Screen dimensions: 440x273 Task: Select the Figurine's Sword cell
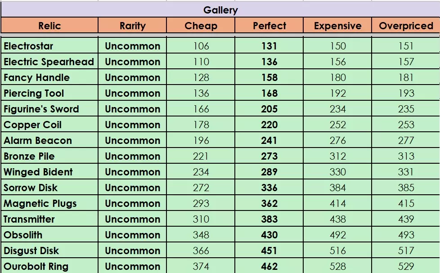point(41,109)
